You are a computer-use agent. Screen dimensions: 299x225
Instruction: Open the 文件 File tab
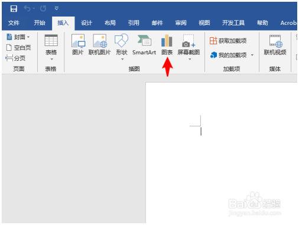click(14, 23)
